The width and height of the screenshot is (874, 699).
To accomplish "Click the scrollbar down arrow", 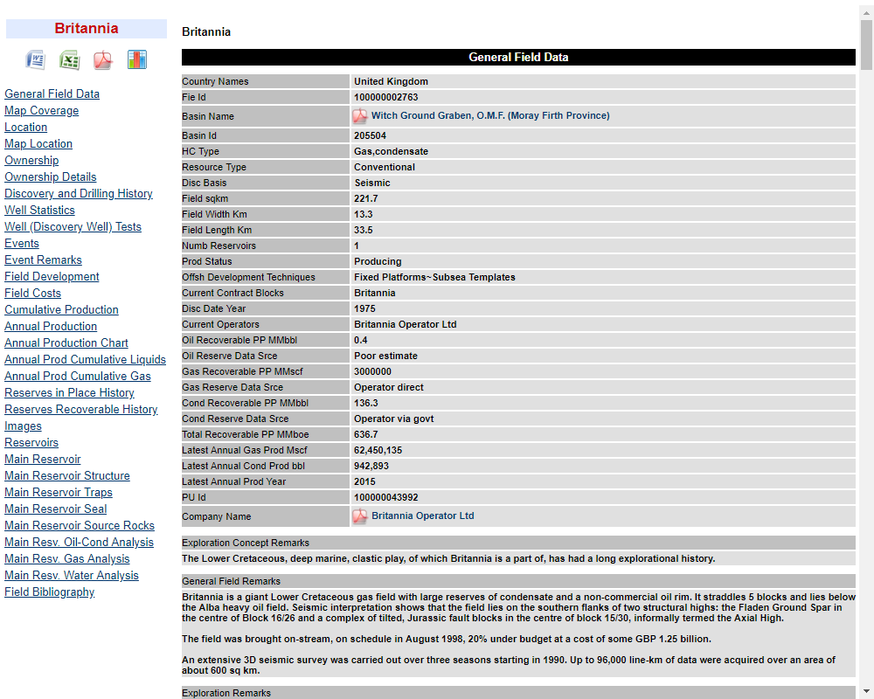I will pyautogui.click(x=867, y=692).
